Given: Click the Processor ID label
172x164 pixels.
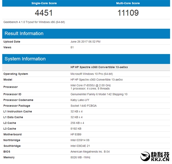Looking at the screenshot, I should (12, 94).
